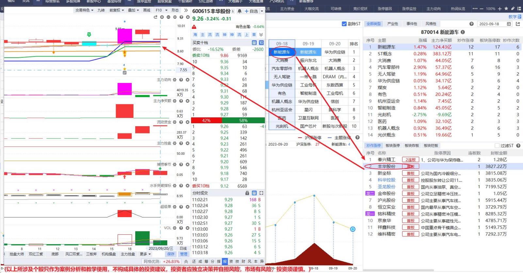Open the three-dots more menu in top toolbar
The width and height of the screenshot is (523, 273).
475,9
